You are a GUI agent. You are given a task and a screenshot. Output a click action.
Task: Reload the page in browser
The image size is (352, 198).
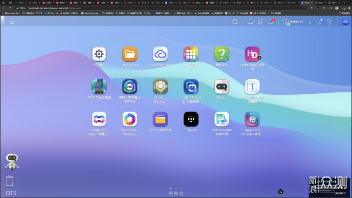point(10,8)
